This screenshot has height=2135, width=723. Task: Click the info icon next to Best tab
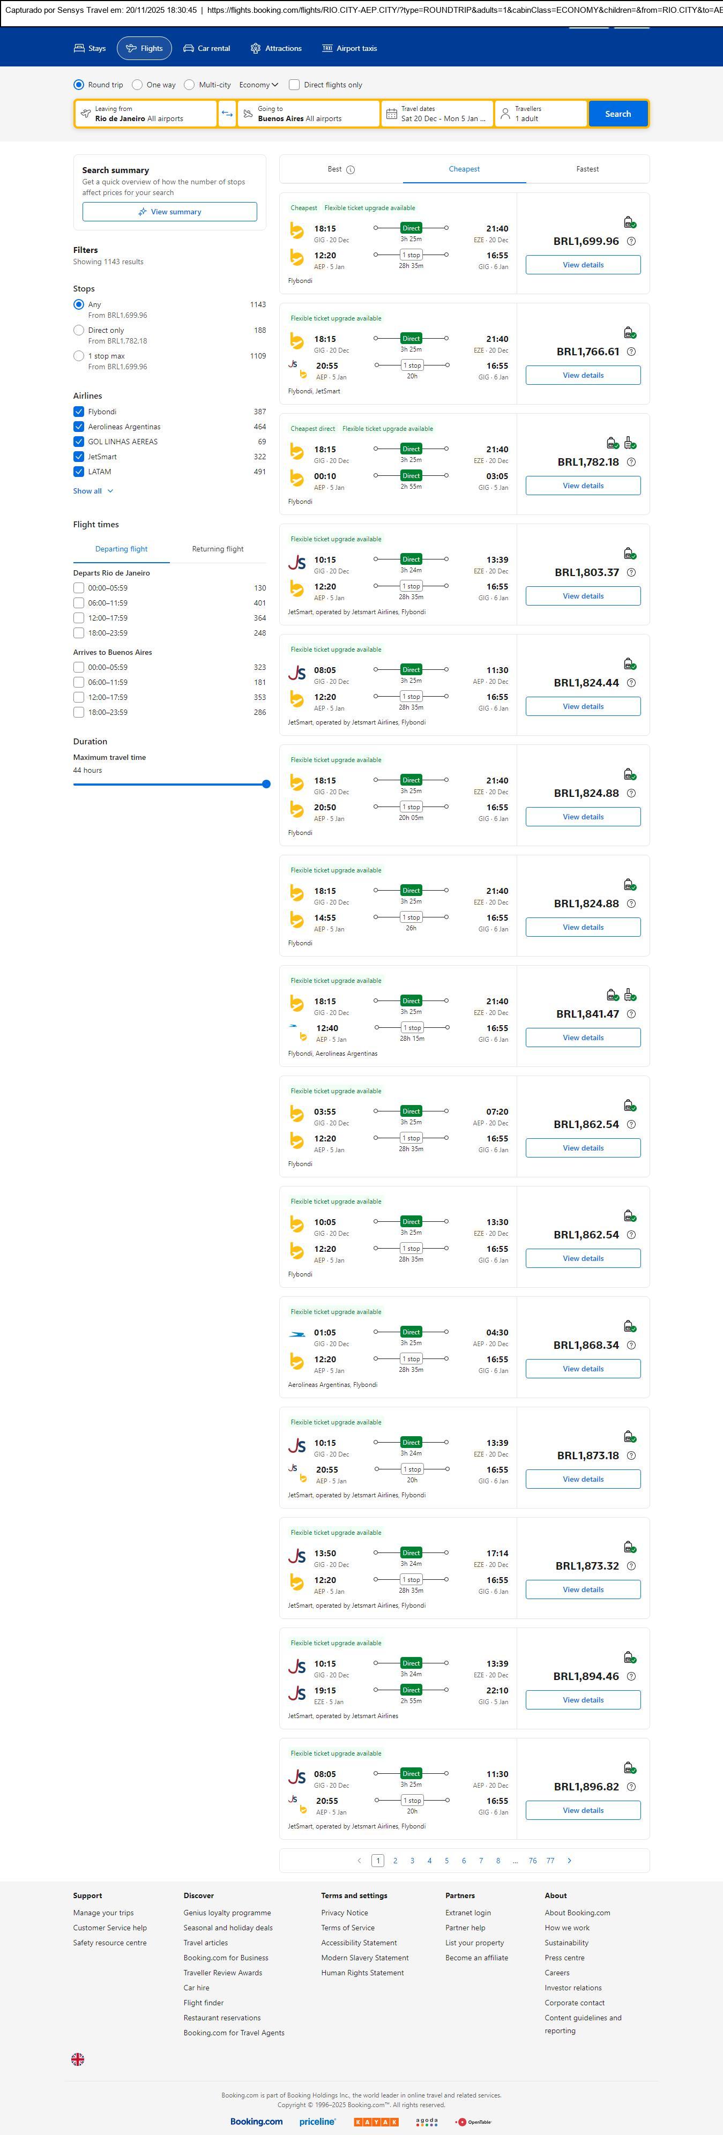click(x=351, y=170)
